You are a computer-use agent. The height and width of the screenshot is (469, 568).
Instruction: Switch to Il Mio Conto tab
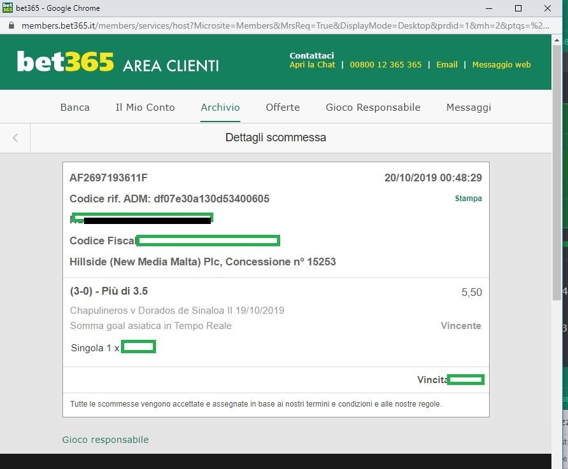(145, 107)
